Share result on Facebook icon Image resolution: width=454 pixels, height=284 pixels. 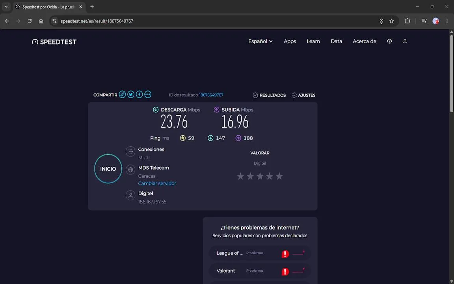(x=139, y=95)
